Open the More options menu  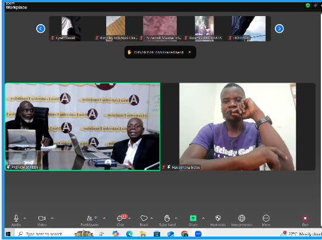tap(266, 220)
